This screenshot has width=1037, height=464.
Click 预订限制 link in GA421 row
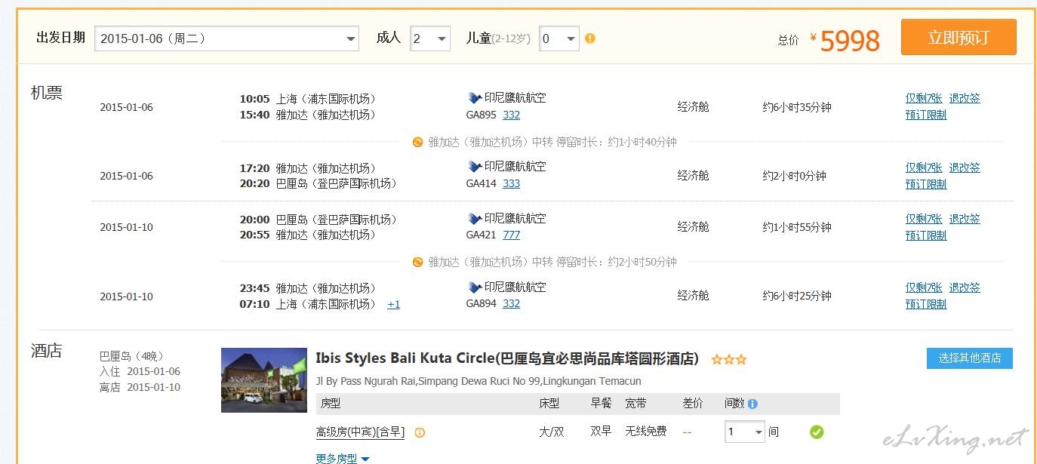[x=926, y=235]
